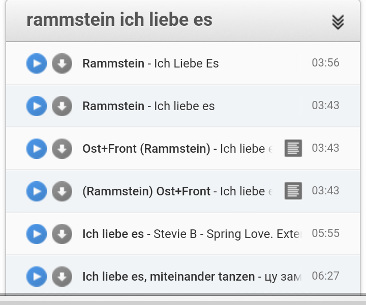Play Ost+Front (Rammstein) track

37,149
